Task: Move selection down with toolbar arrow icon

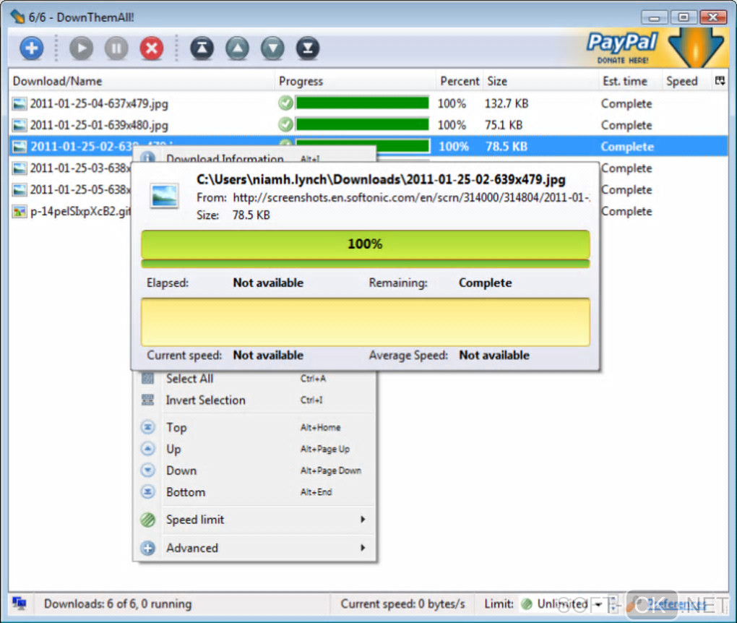Action: pyautogui.click(x=272, y=48)
